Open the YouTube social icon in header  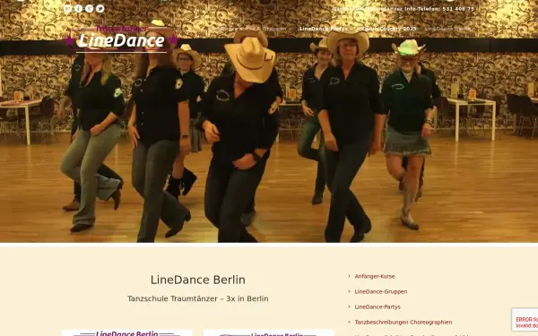click(x=67, y=9)
